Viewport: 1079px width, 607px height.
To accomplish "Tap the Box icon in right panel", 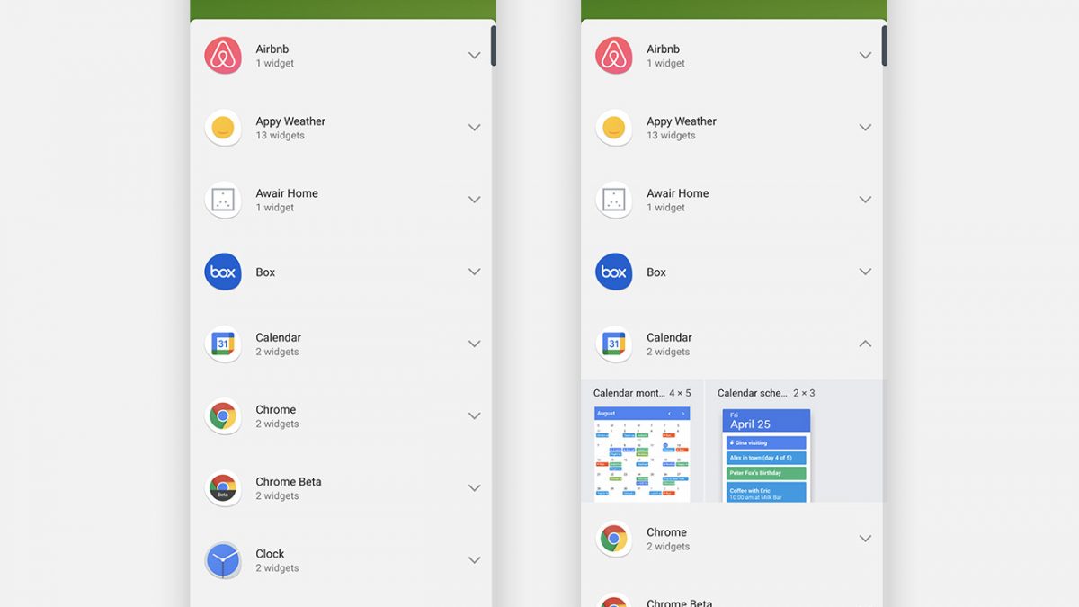I will 614,272.
